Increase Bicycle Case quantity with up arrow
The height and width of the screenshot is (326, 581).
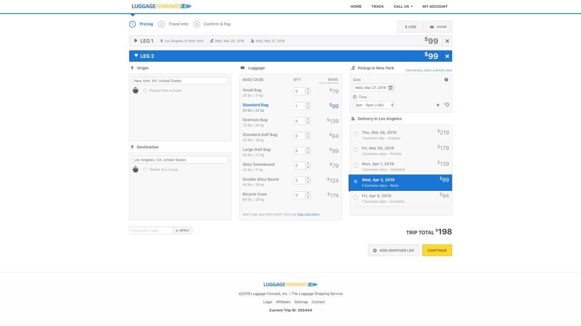tap(308, 193)
